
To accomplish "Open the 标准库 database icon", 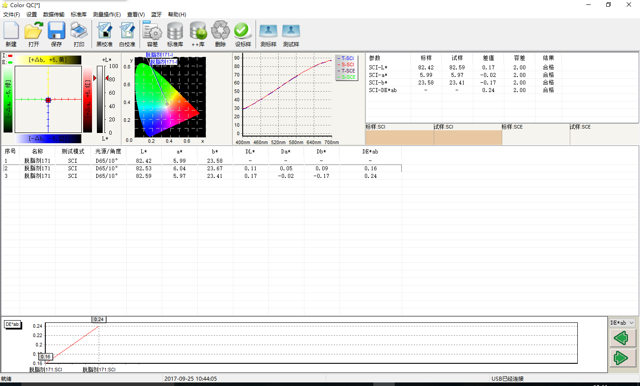I will point(175,34).
